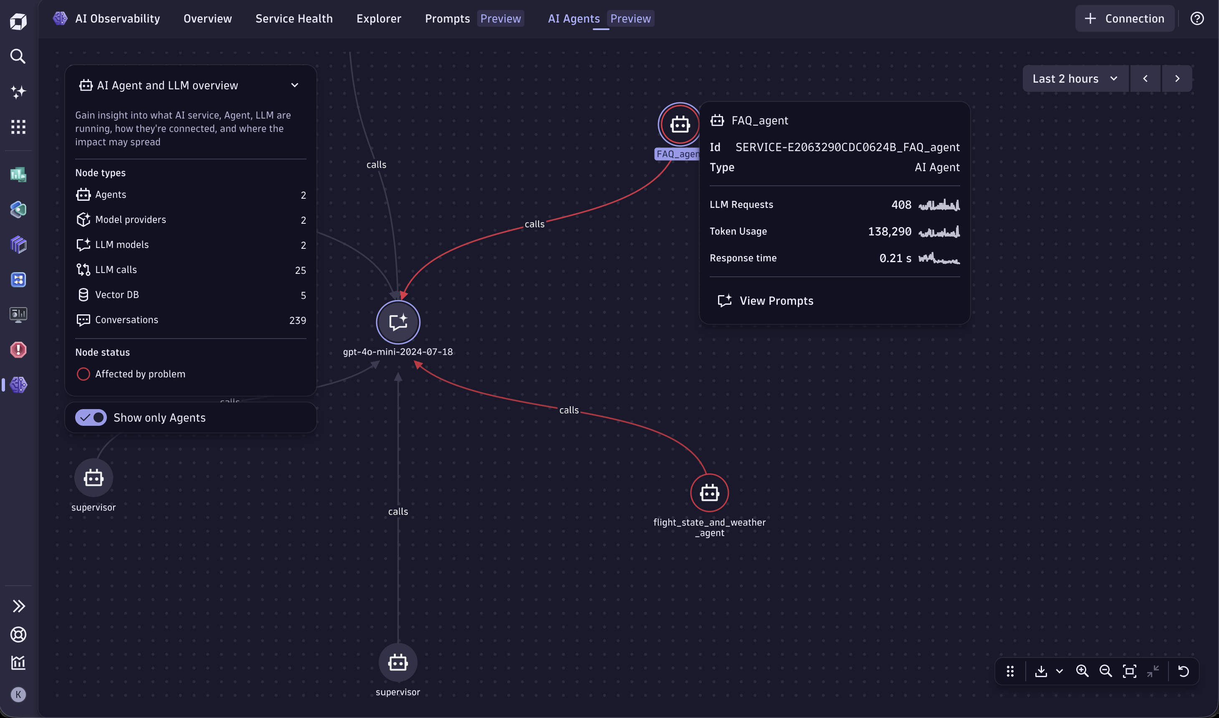Open the support lifebuoy icon

click(x=18, y=634)
